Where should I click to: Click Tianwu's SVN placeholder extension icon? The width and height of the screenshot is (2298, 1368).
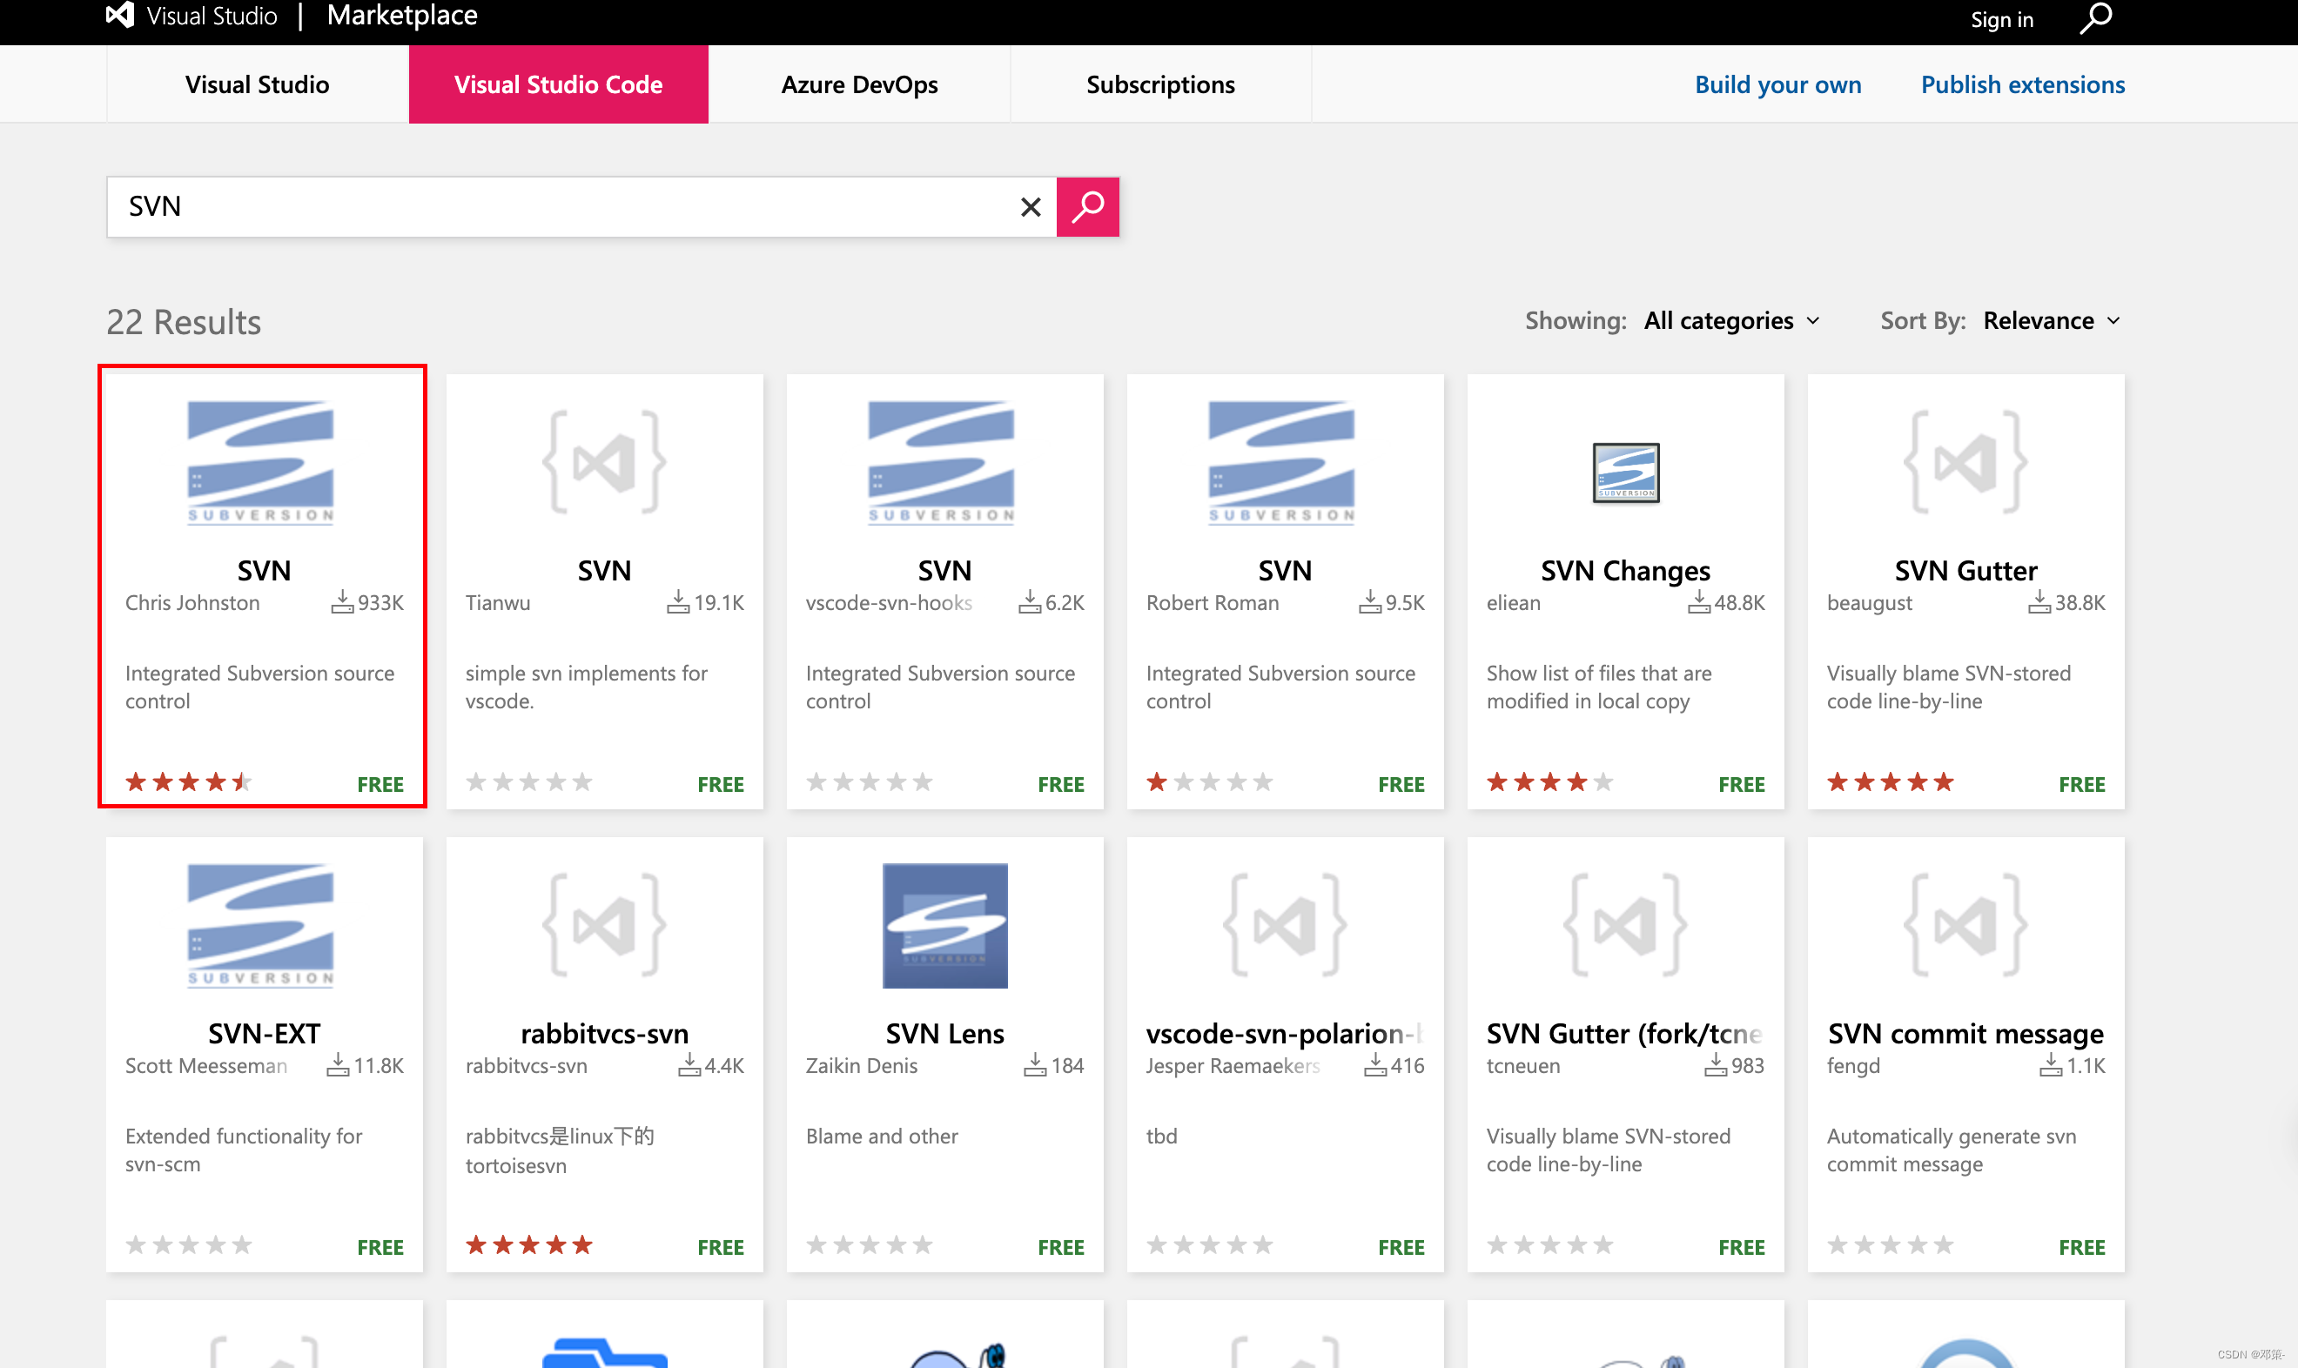[605, 462]
